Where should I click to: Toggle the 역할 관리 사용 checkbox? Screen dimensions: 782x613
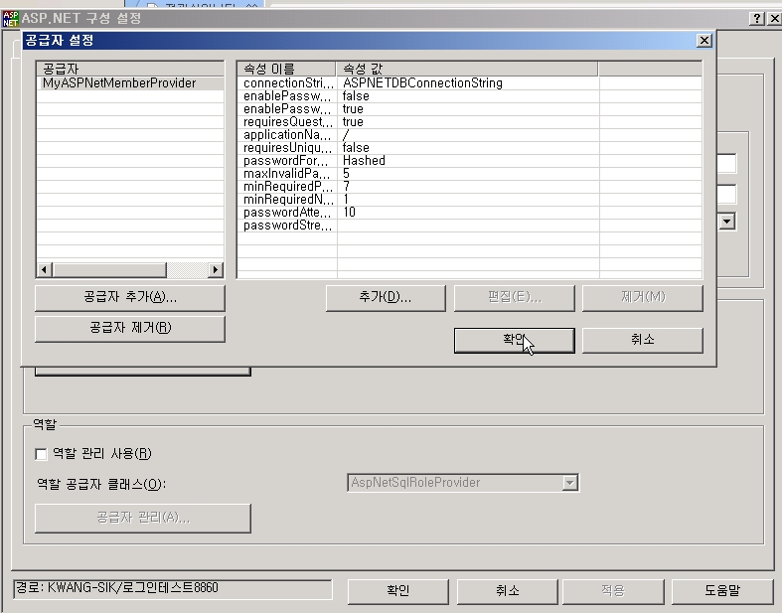[x=41, y=454]
